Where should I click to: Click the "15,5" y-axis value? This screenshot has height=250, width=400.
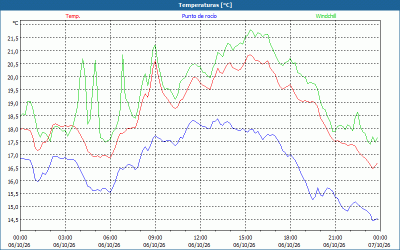pos(13,194)
